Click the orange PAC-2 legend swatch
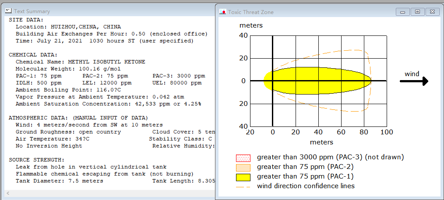This screenshot has height=200, width=444. 243,168
